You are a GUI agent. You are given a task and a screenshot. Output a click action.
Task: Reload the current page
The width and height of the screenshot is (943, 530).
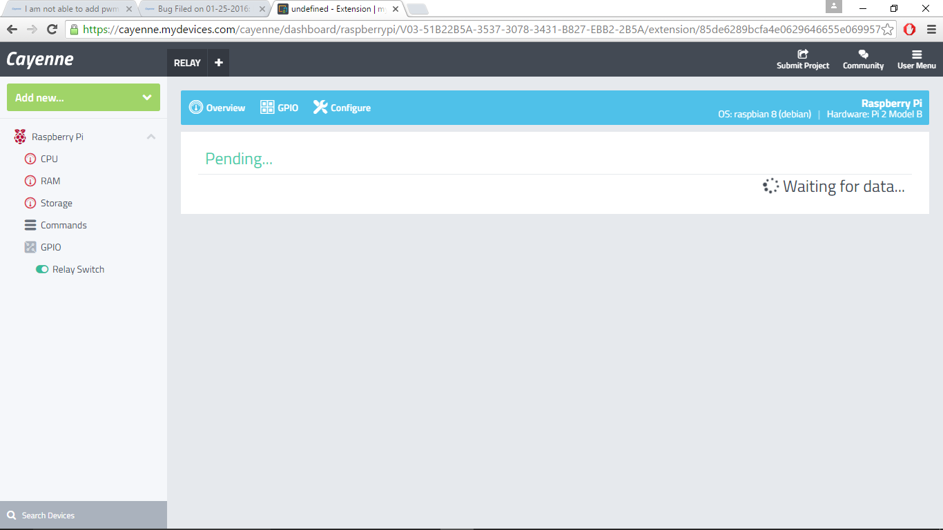coord(52,29)
